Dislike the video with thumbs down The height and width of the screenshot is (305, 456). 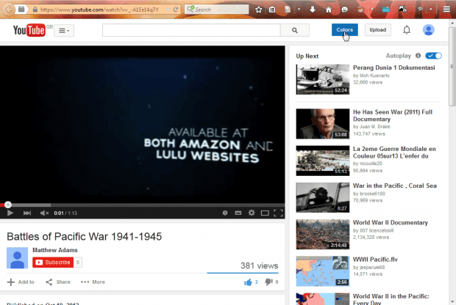(268, 282)
